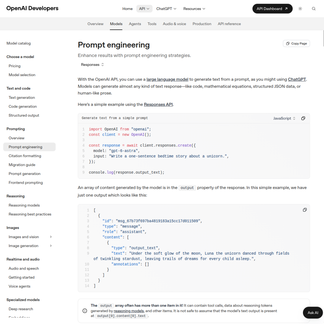Open Reasoning models in the sidebar

click(24, 205)
